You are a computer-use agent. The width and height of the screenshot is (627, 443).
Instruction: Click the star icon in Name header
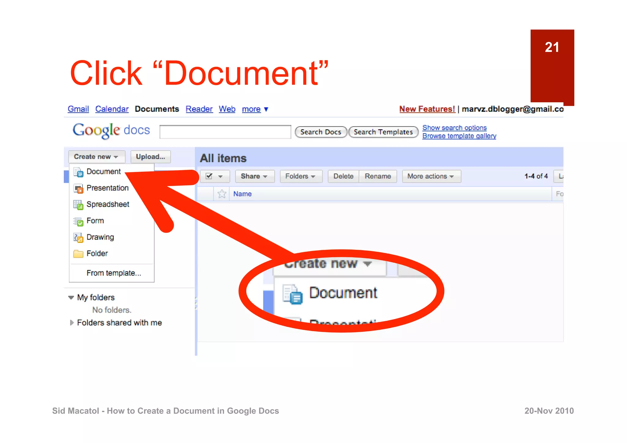coord(222,194)
